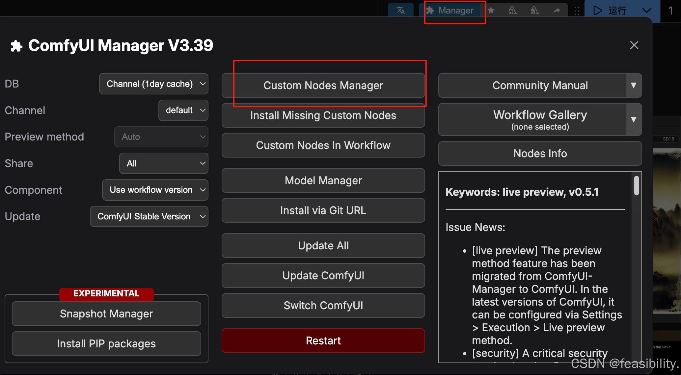Click the star favorites icon
Viewport: 681px width, 375px height.
491,11
